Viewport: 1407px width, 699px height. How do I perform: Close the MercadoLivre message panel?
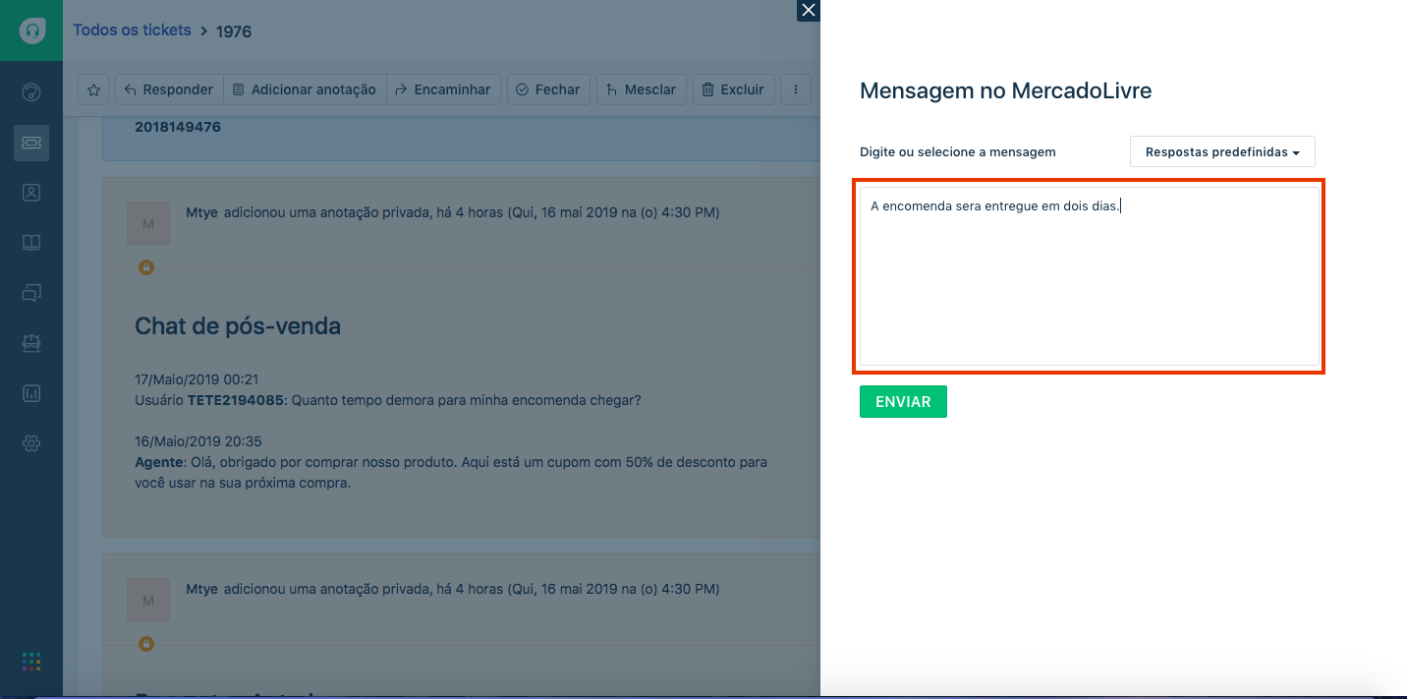pyautogui.click(x=809, y=11)
